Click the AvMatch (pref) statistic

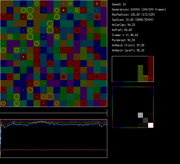[128, 50]
